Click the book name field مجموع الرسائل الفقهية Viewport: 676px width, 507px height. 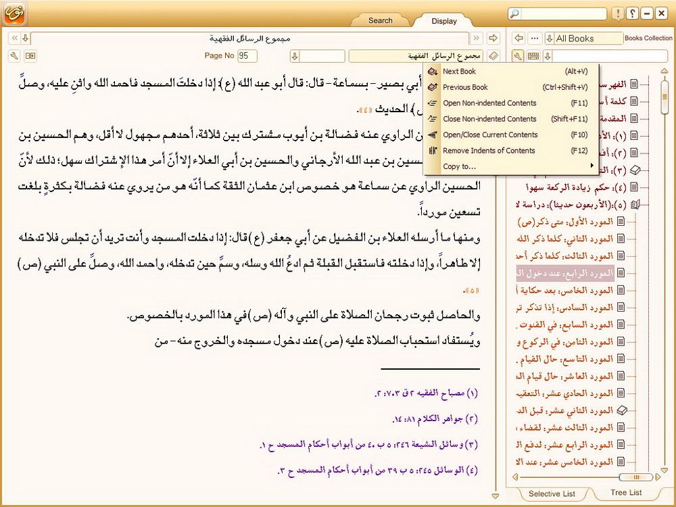(416, 55)
